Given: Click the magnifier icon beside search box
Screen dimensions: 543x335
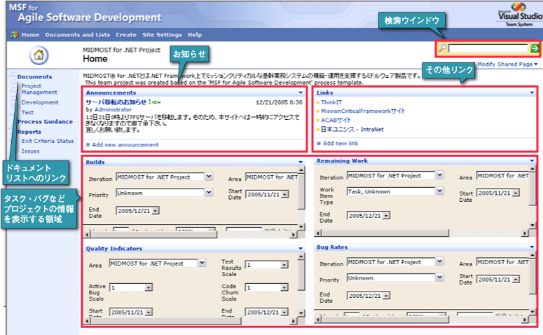Looking at the screenshot, I should click(x=442, y=48).
